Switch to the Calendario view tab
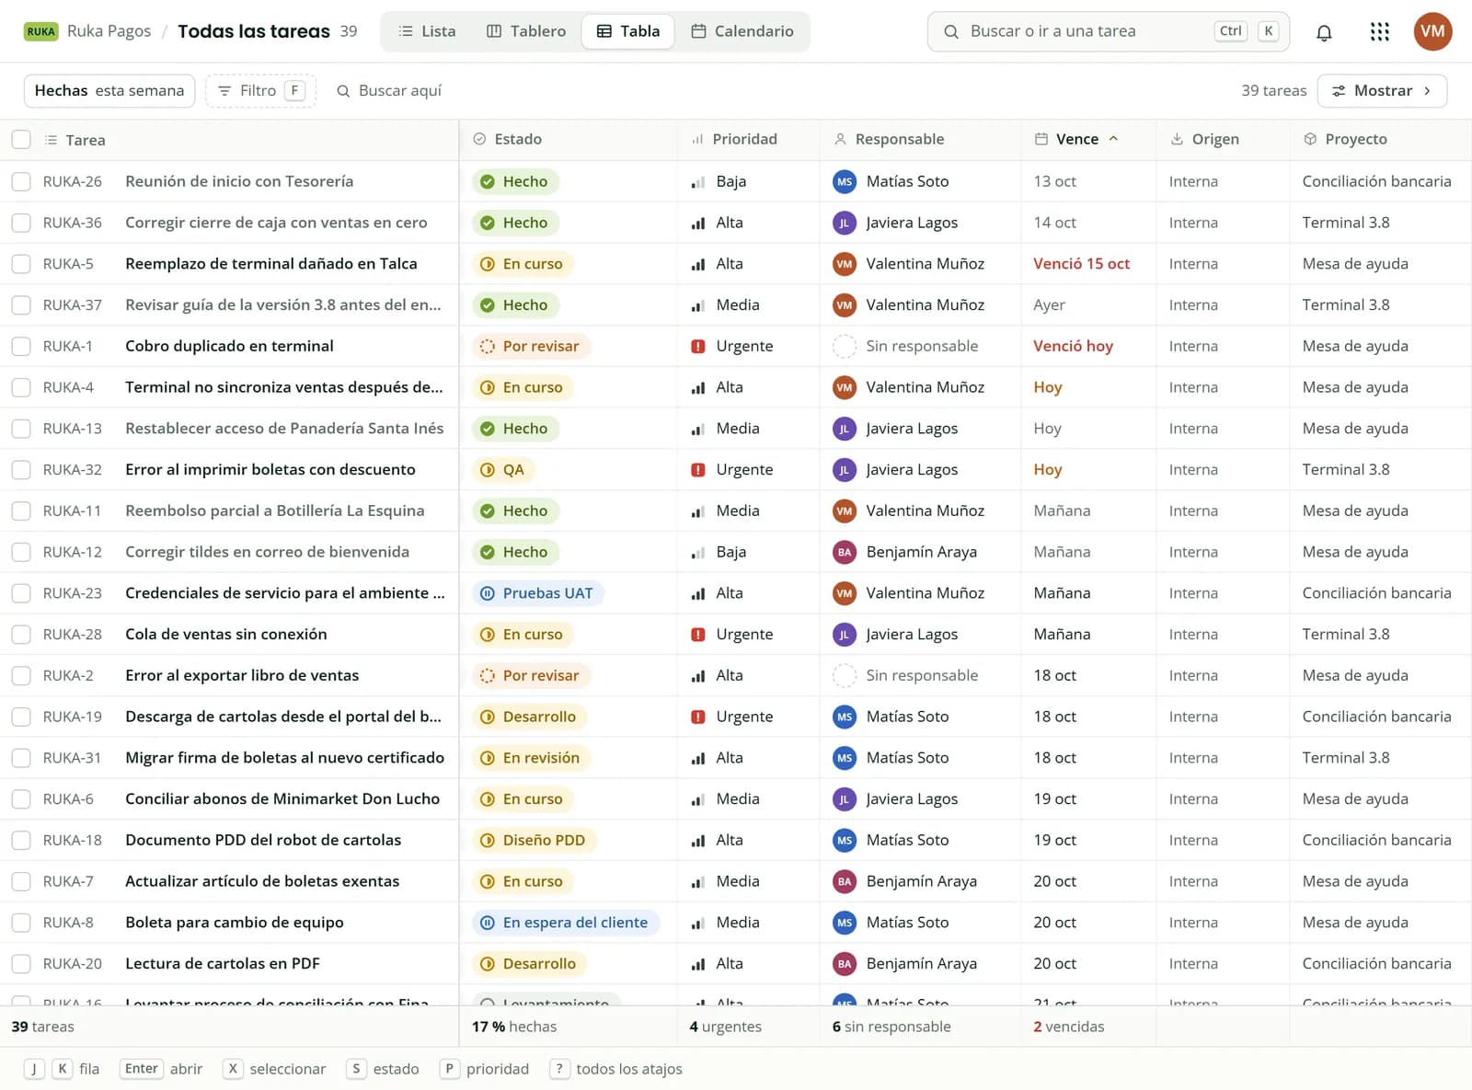This screenshot has width=1472, height=1090. click(x=742, y=31)
